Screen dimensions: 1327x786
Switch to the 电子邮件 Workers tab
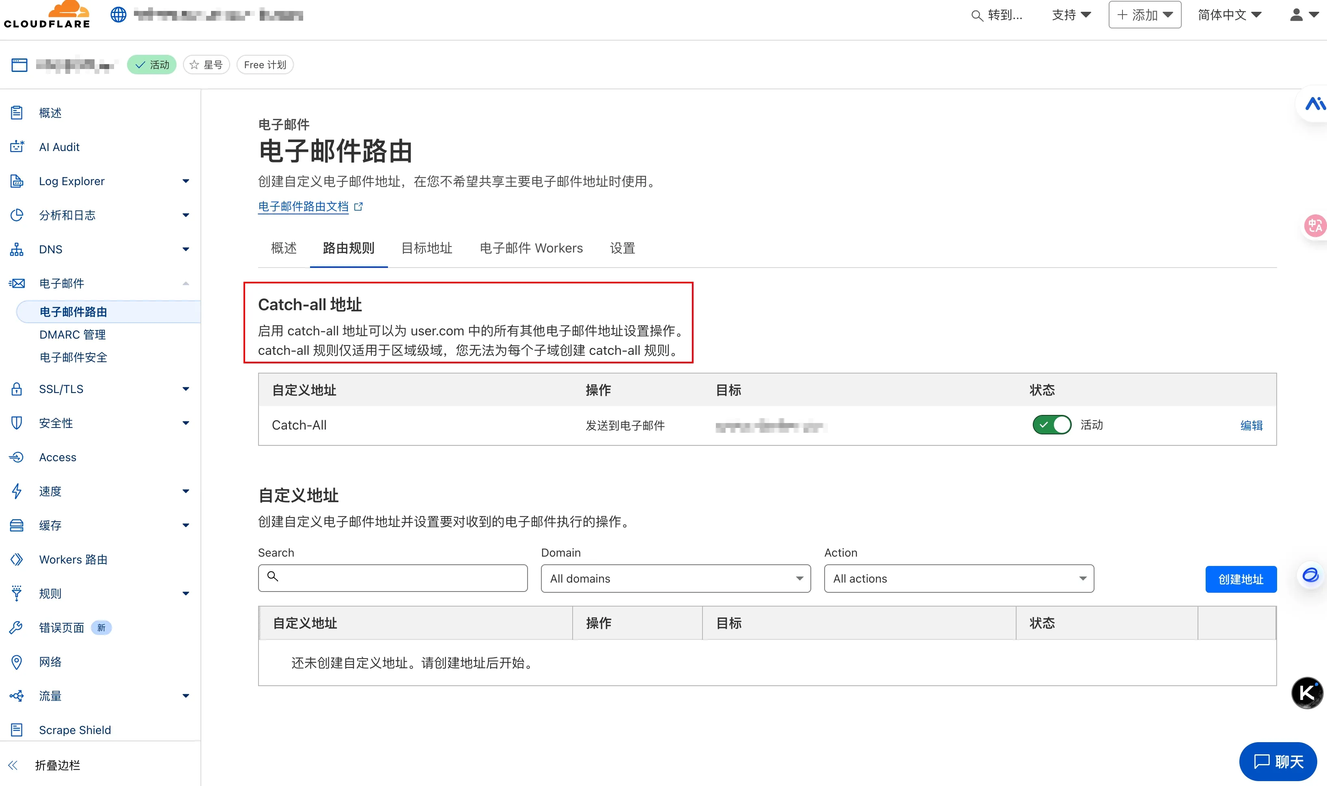click(x=531, y=248)
